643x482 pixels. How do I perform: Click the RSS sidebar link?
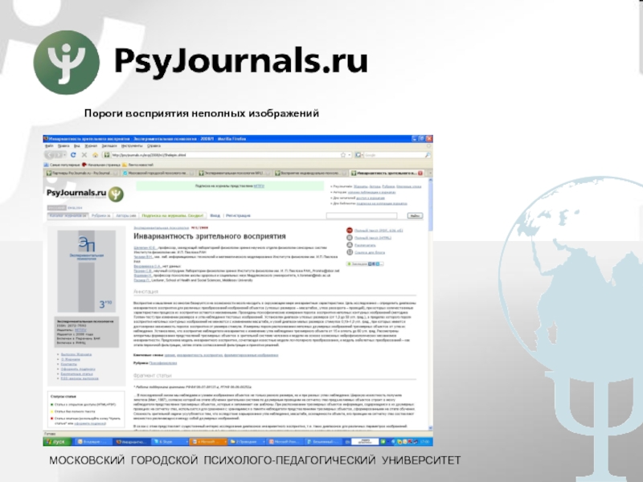pyautogui.click(x=80, y=378)
